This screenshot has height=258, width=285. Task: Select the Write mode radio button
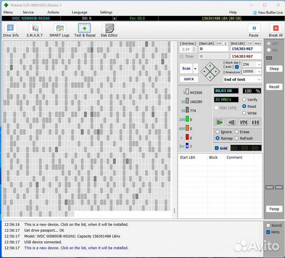(244, 113)
